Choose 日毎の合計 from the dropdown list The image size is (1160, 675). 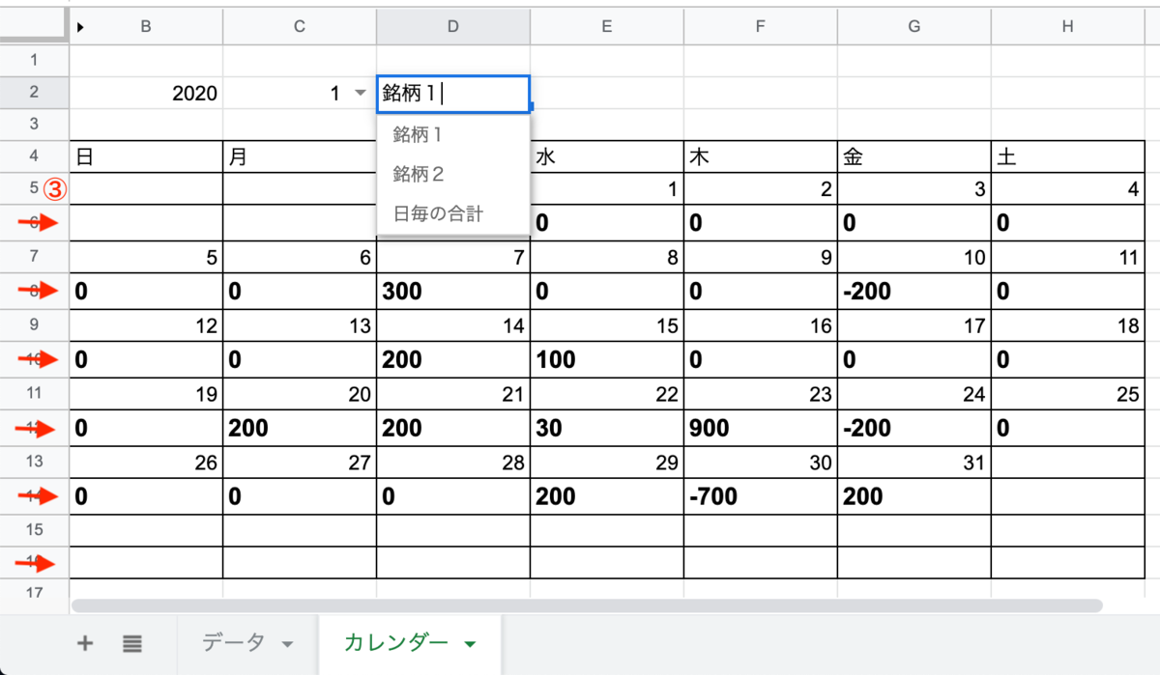452,213
